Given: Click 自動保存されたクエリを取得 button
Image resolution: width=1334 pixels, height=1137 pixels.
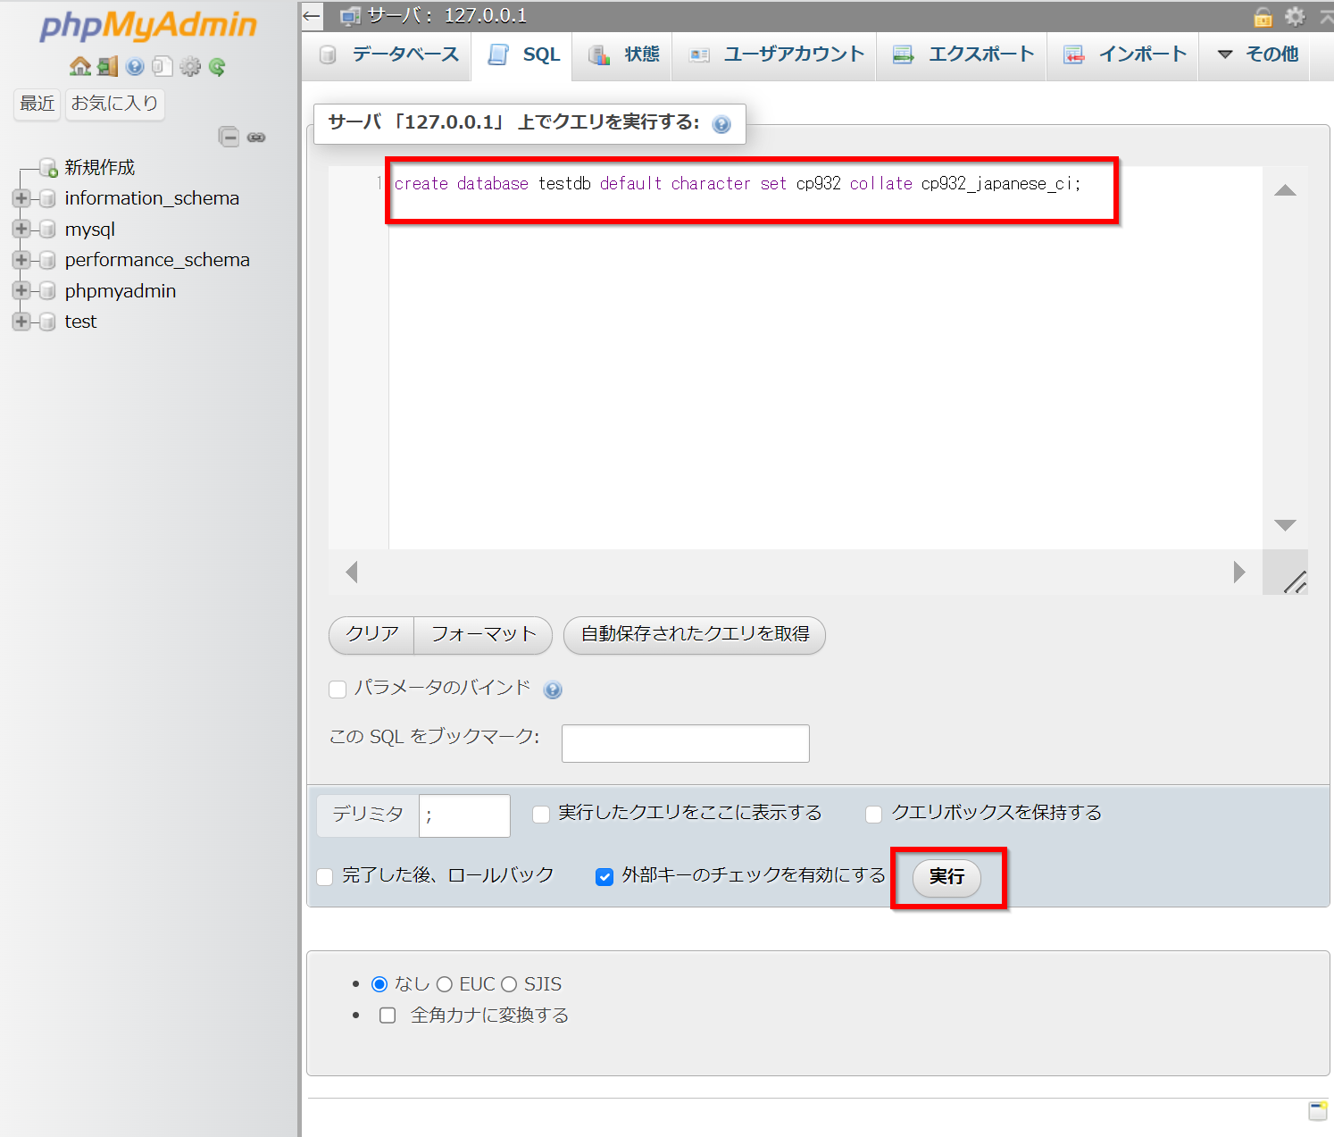Looking at the screenshot, I should point(695,635).
